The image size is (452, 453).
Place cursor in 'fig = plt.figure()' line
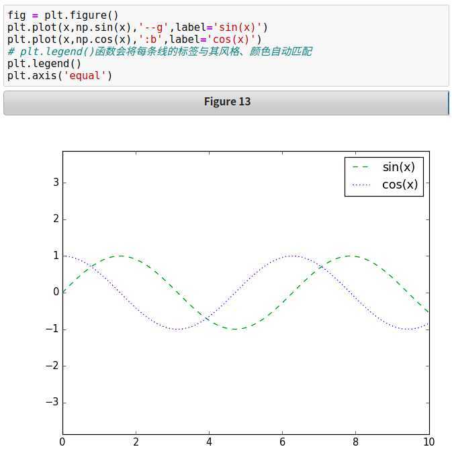[x=62, y=15]
